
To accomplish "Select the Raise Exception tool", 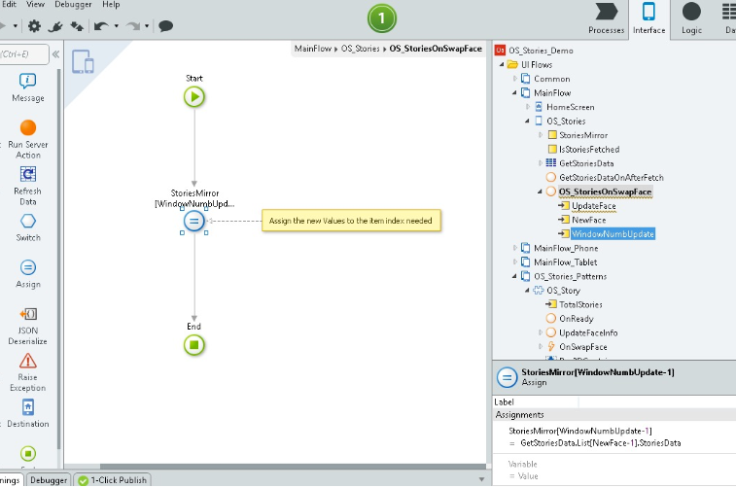I will point(28,369).
